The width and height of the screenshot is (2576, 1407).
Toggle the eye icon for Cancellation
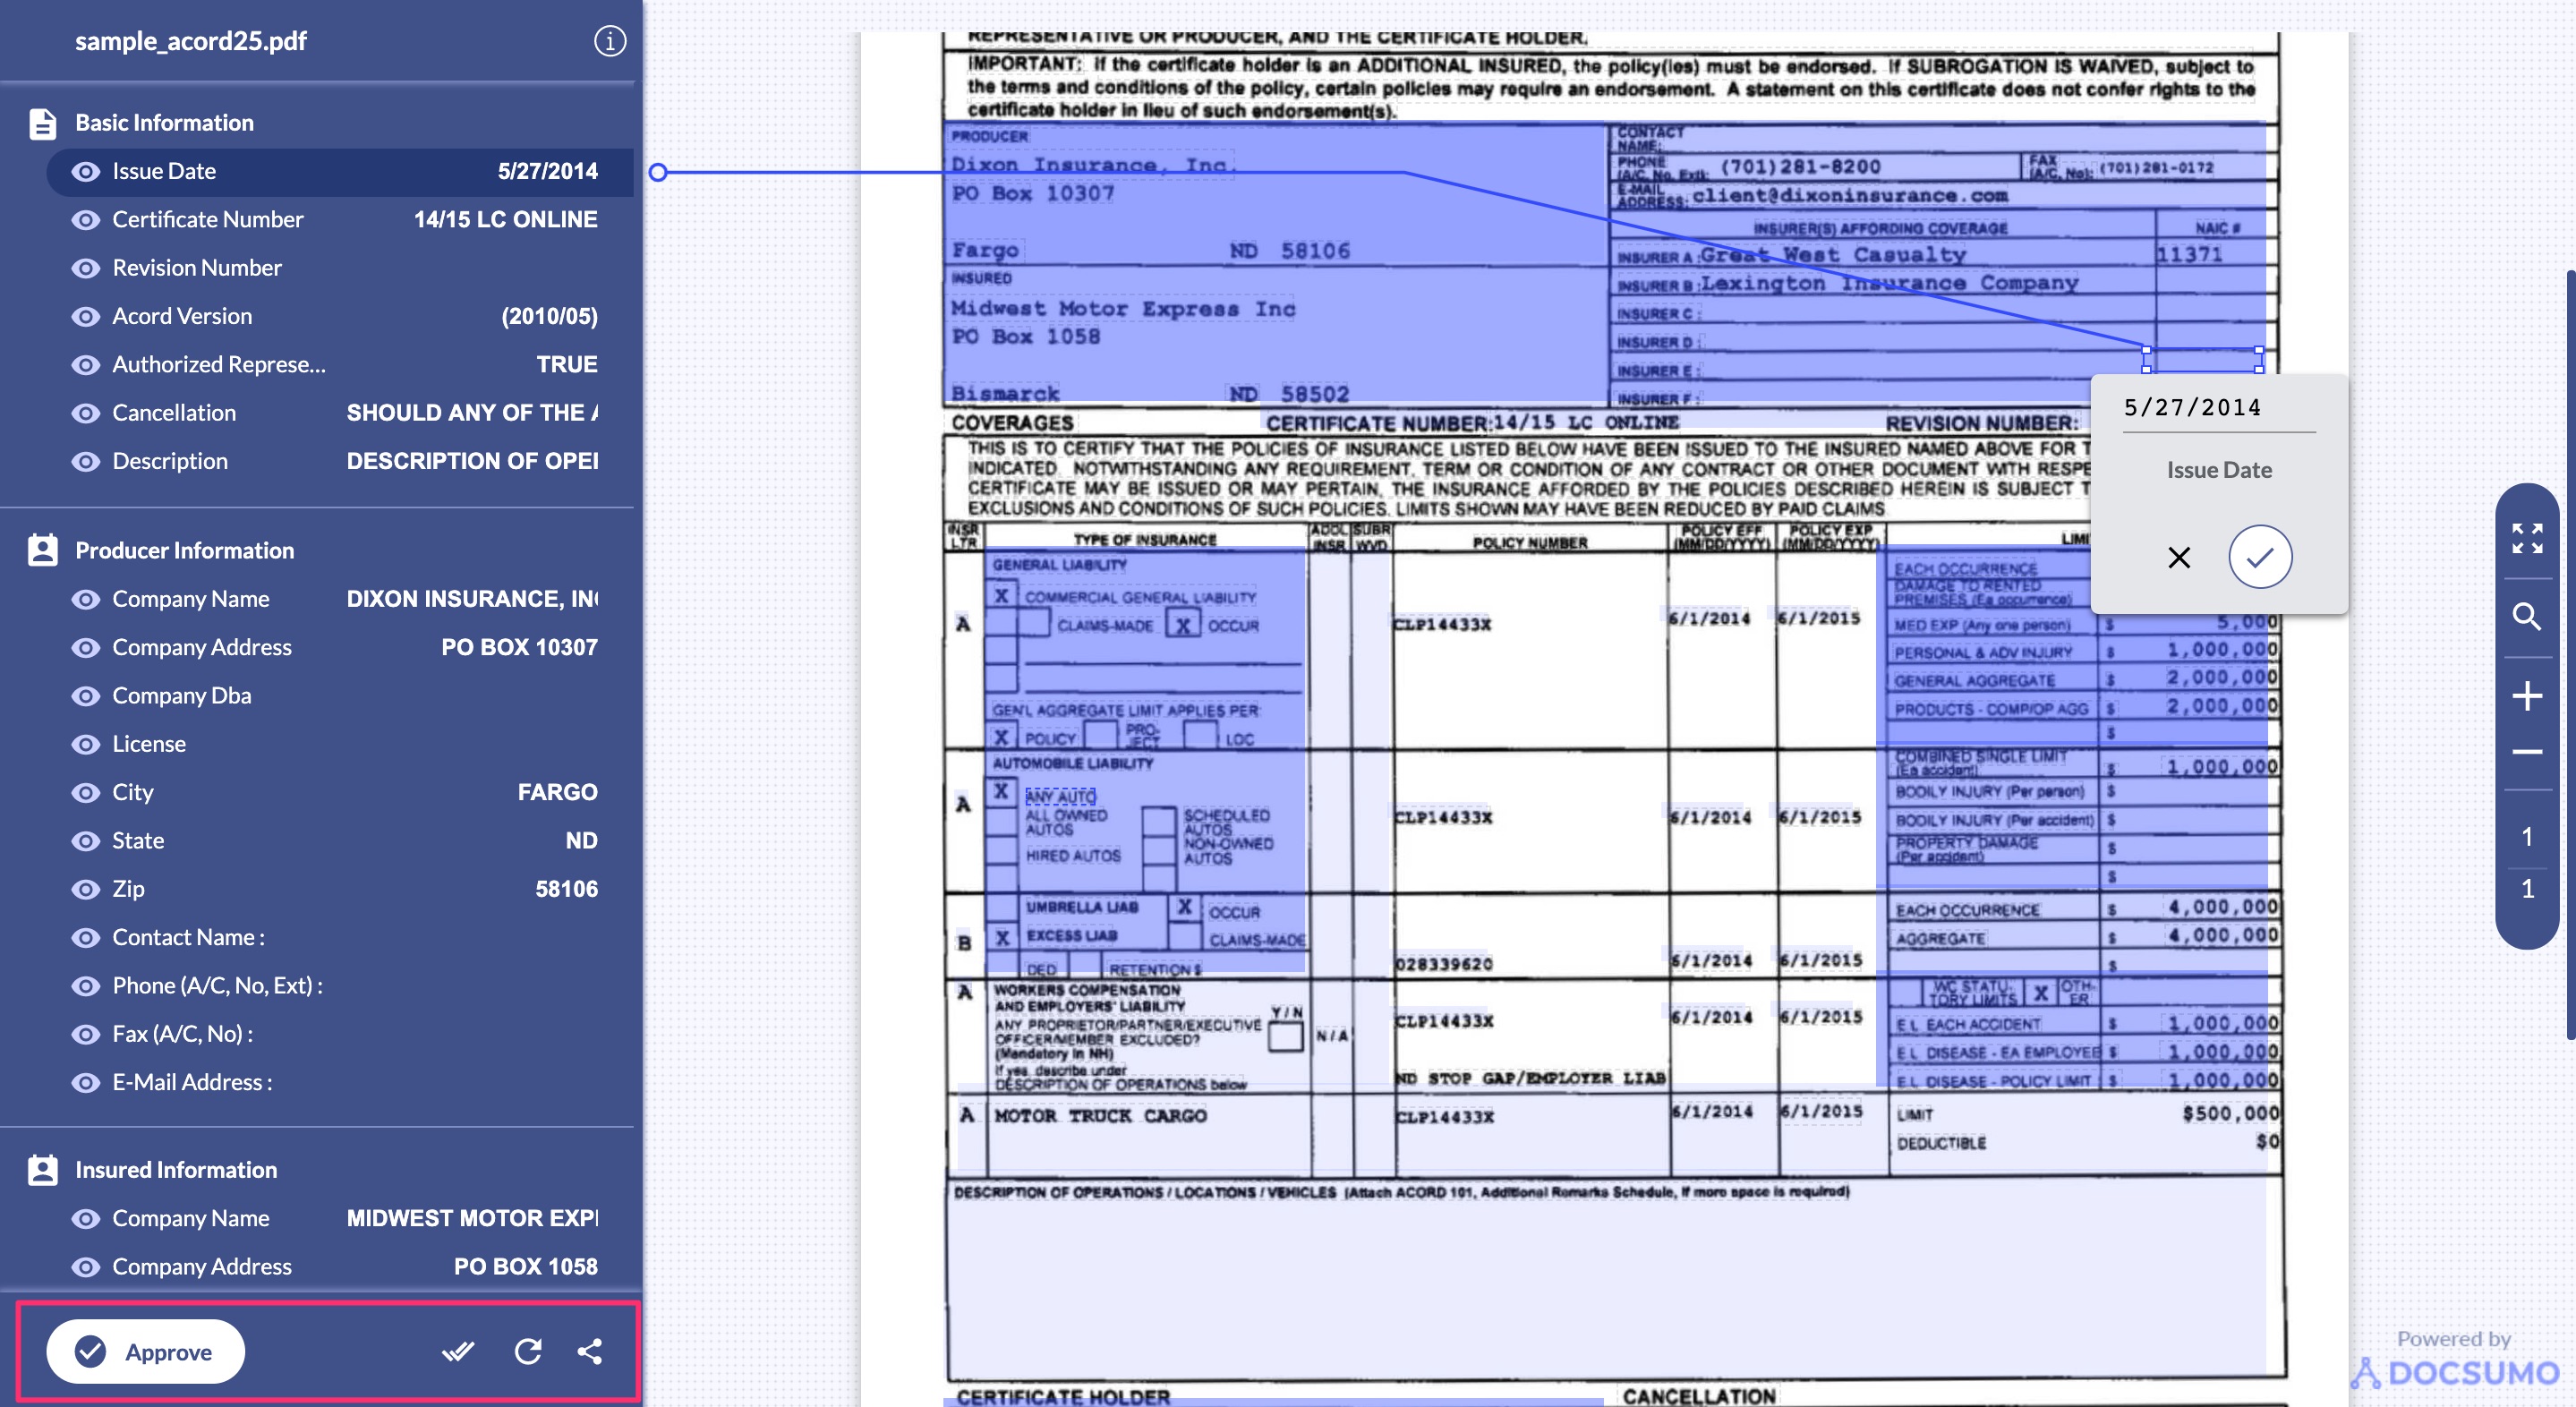86,413
